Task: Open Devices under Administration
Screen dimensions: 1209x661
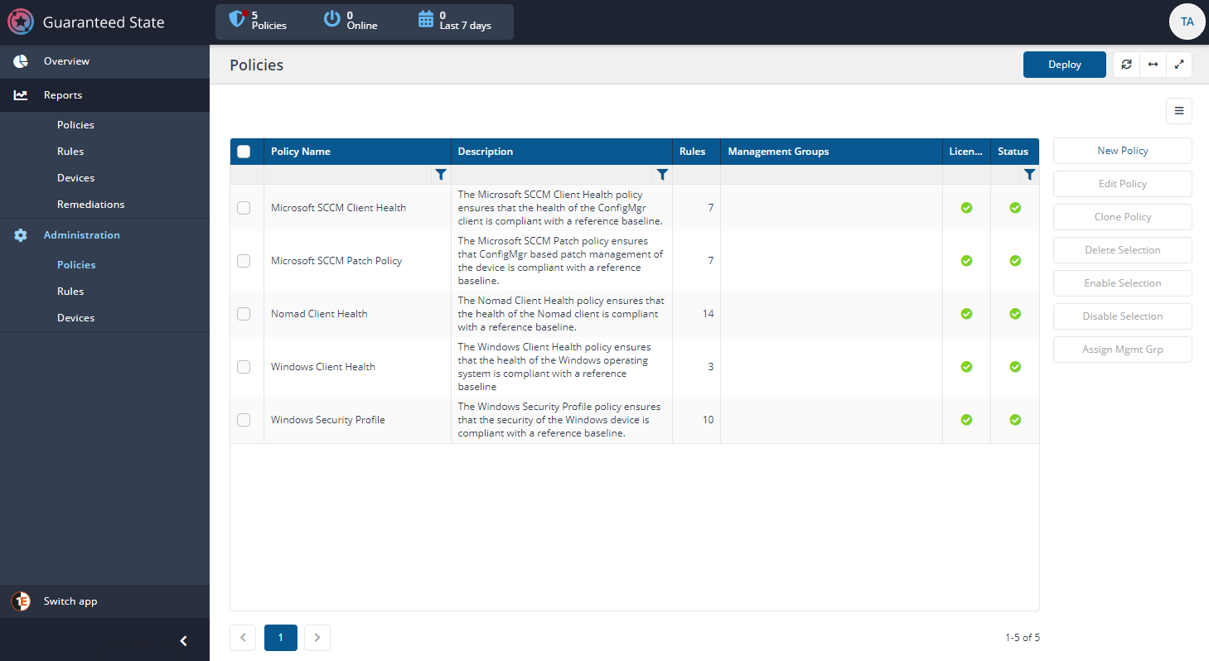Action: (x=75, y=318)
